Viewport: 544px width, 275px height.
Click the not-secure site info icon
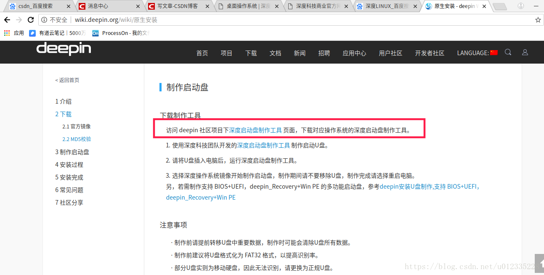[44, 20]
